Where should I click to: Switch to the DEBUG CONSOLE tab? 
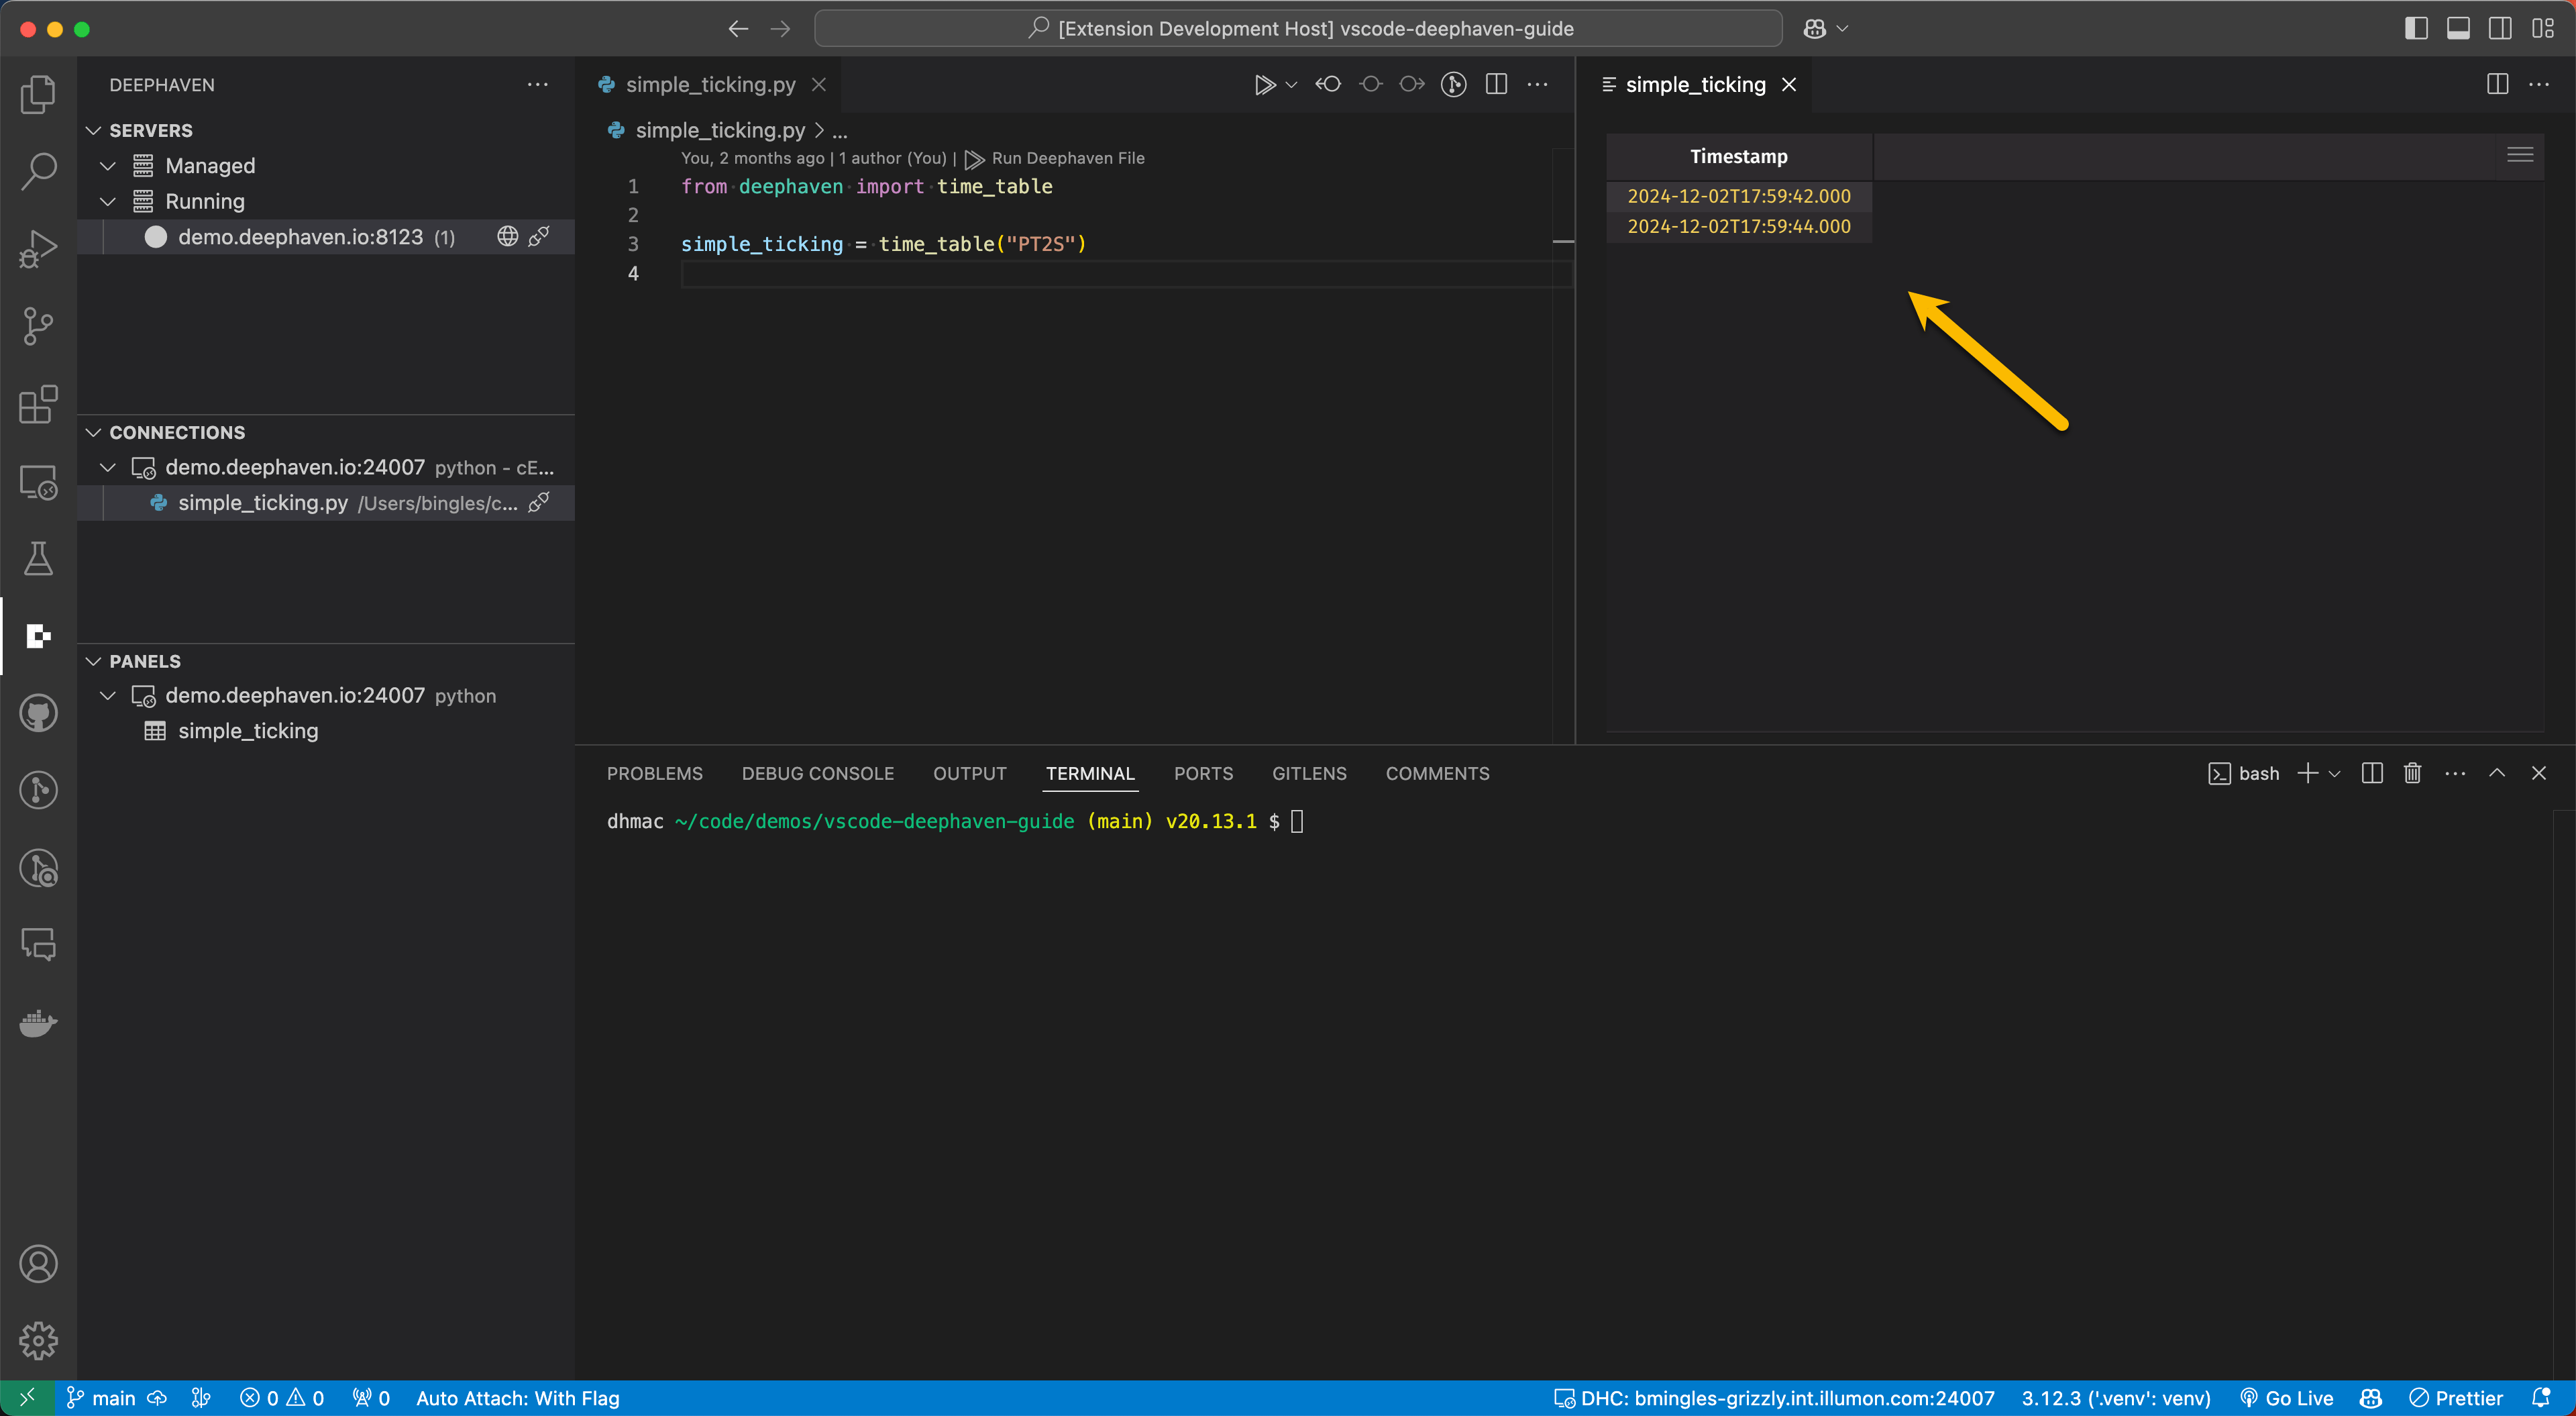[x=817, y=774]
